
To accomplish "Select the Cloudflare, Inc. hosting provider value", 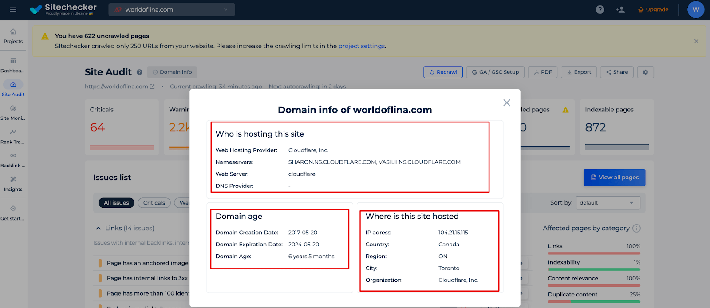I will click(308, 150).
